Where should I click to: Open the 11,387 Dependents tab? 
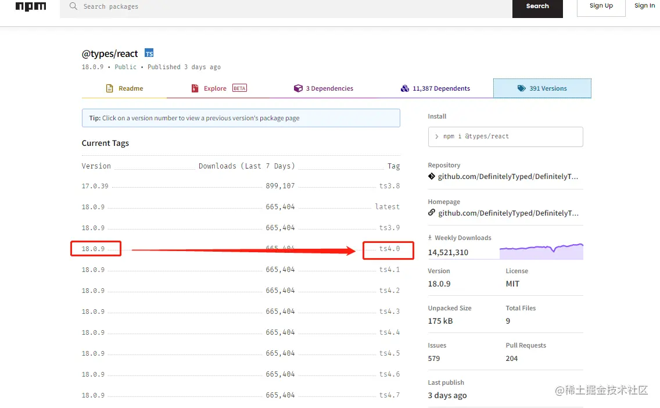pyautogui.click(x=435, y=88)
